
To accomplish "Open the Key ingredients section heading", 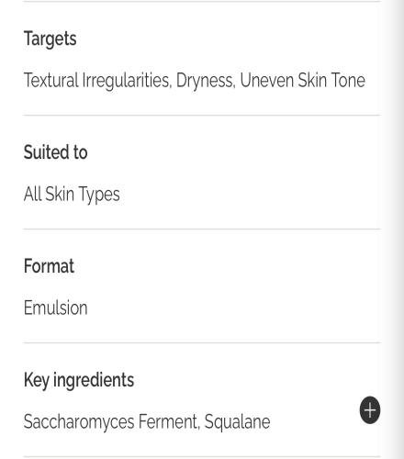I will [79, 381].
